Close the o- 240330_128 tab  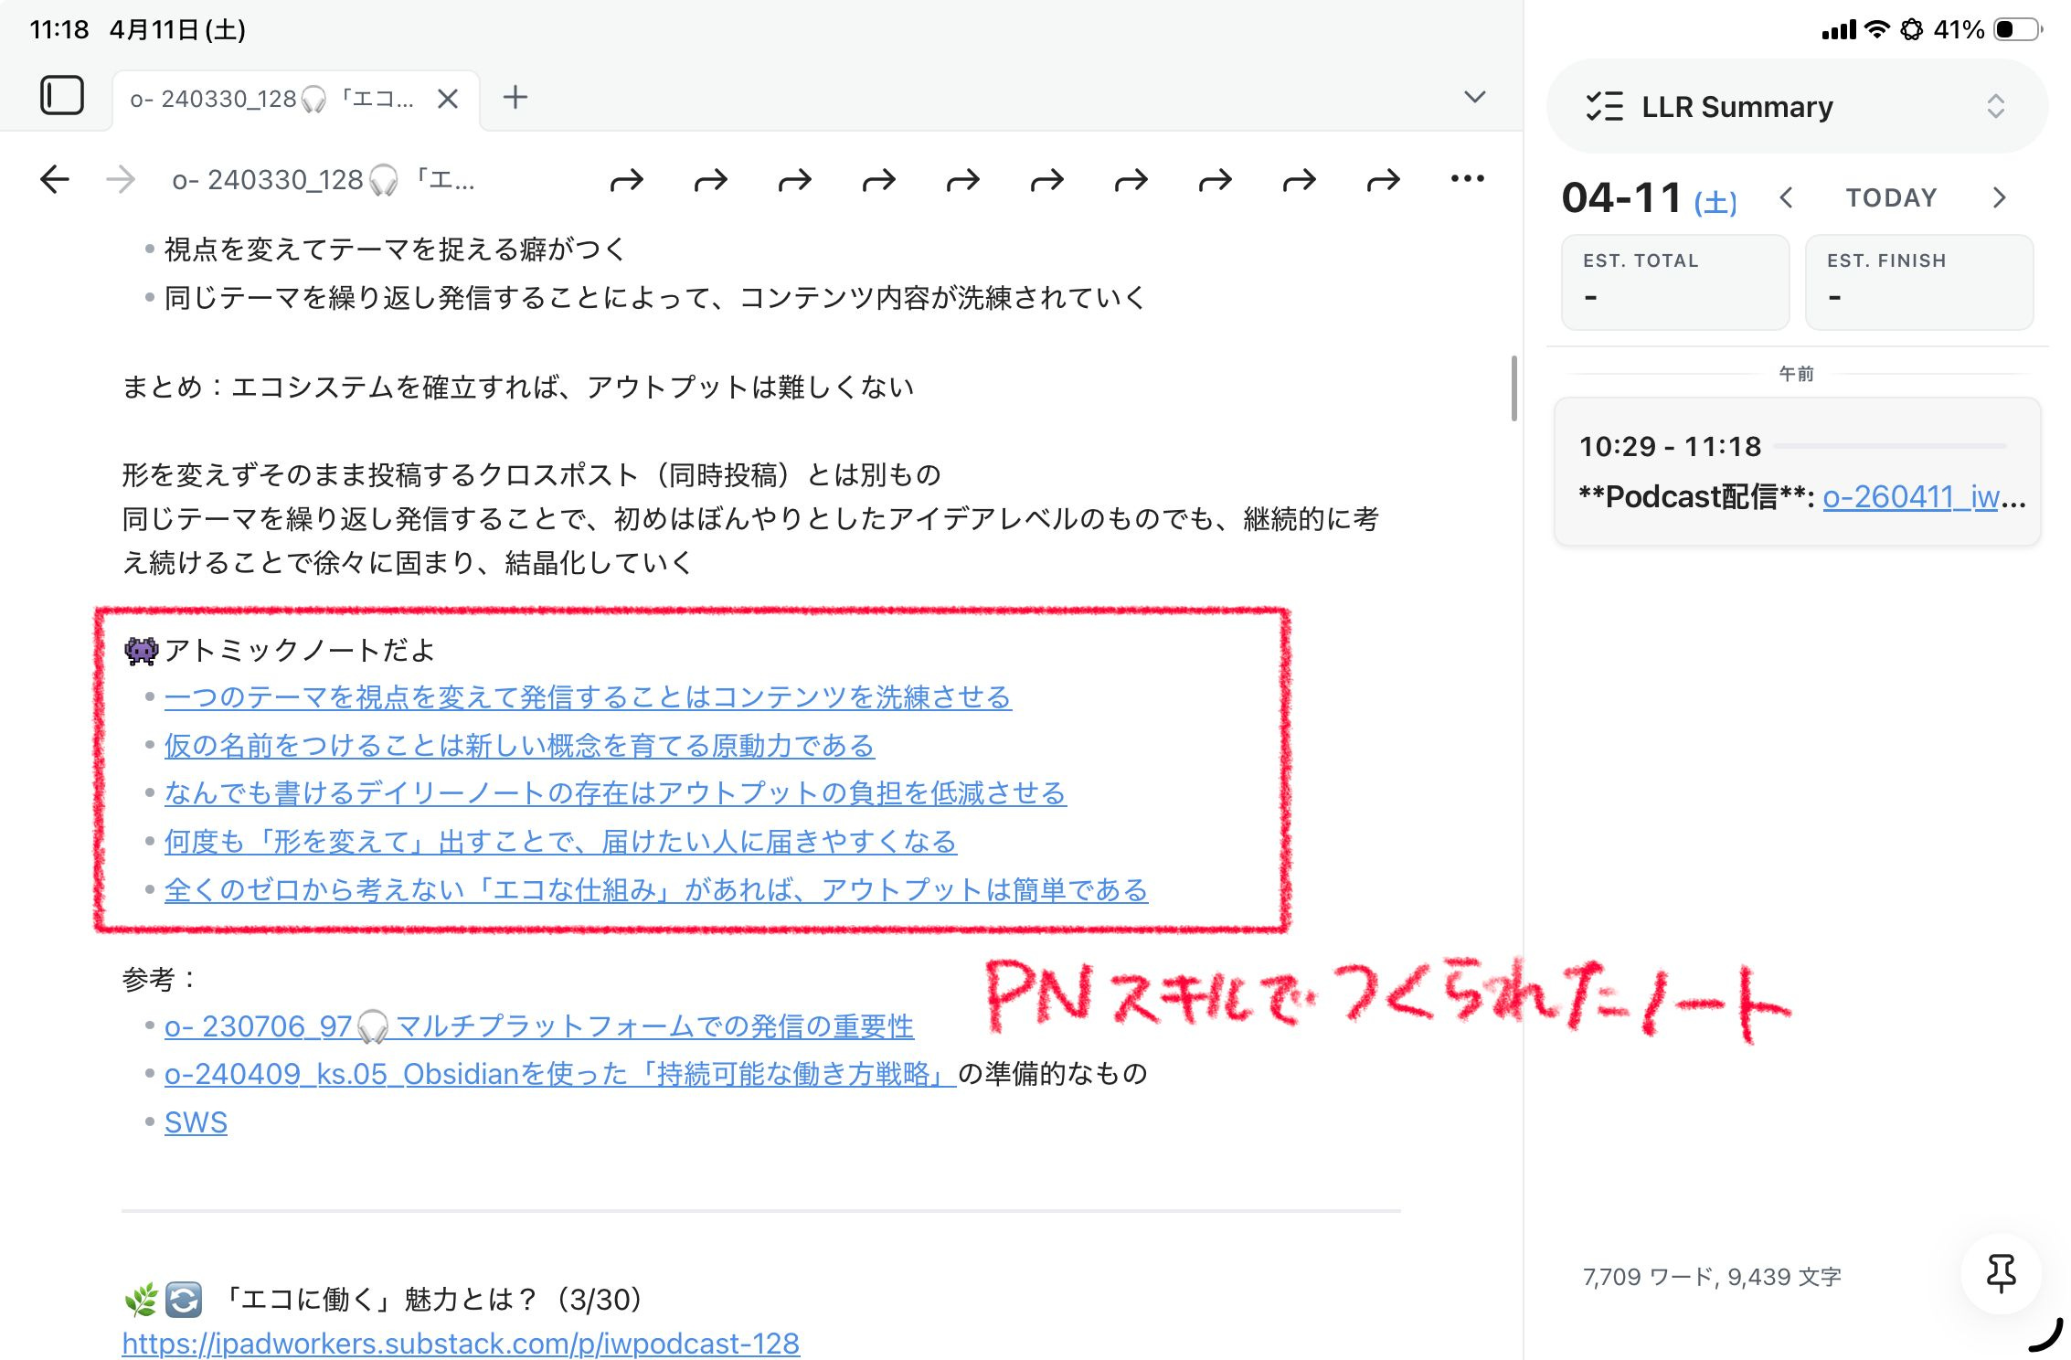[x=447, y=99]
